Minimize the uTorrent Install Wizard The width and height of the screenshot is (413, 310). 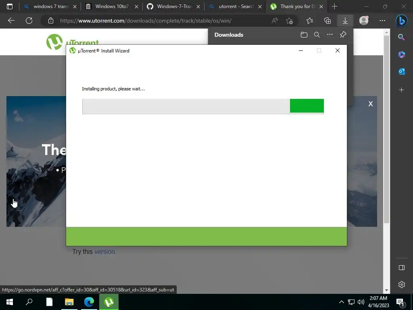point(301,50)
